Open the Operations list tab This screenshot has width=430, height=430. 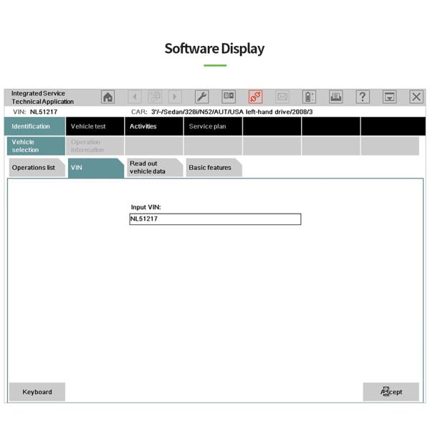click(36, 168)
